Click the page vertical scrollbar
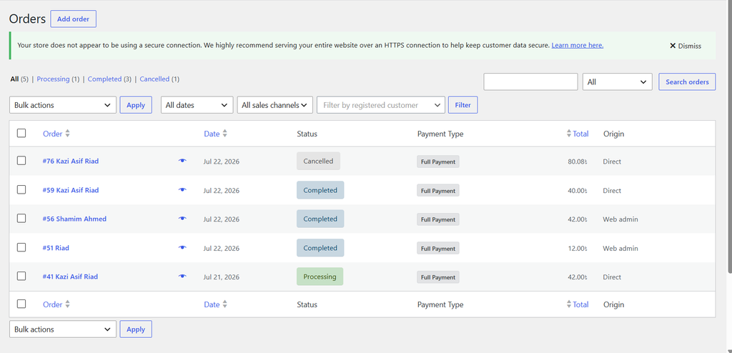The height and width of the screenshot is (353, 732). point(730,135)
